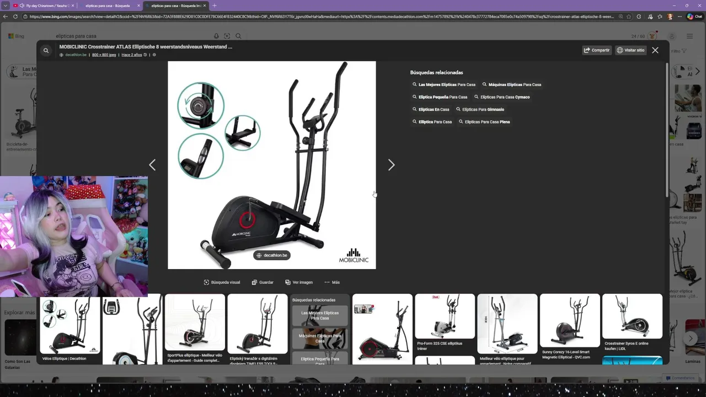Click Máquinas Elípticas Para Casa tile in strip
706x397 pixels.
point(320,338)
